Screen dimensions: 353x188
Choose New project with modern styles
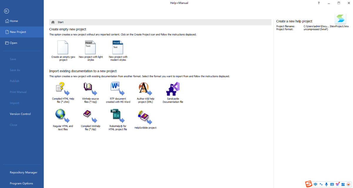[x=118, y=48]
